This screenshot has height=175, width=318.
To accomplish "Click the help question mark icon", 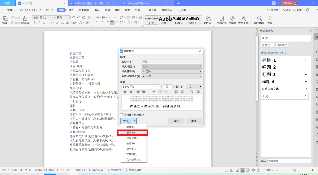I will pos(308,10).
